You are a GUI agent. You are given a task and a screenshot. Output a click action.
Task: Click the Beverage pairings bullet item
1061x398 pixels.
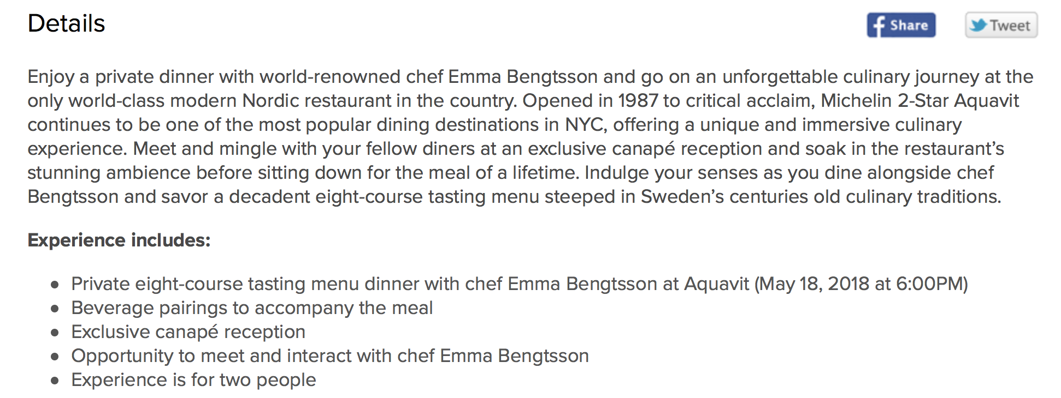point(252,308)
